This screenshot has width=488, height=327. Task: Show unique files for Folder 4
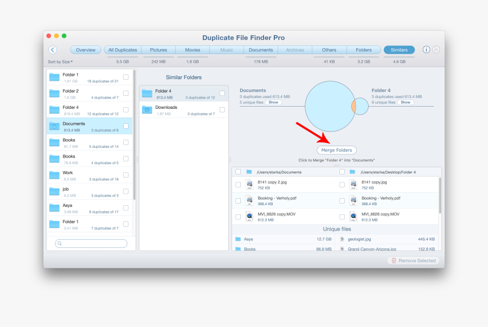pyautogui.click(x=406, y=102)
